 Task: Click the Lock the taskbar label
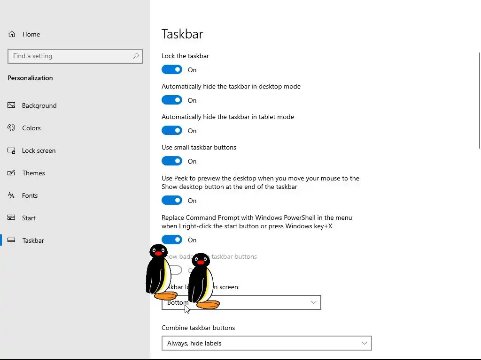click(185, 56)
